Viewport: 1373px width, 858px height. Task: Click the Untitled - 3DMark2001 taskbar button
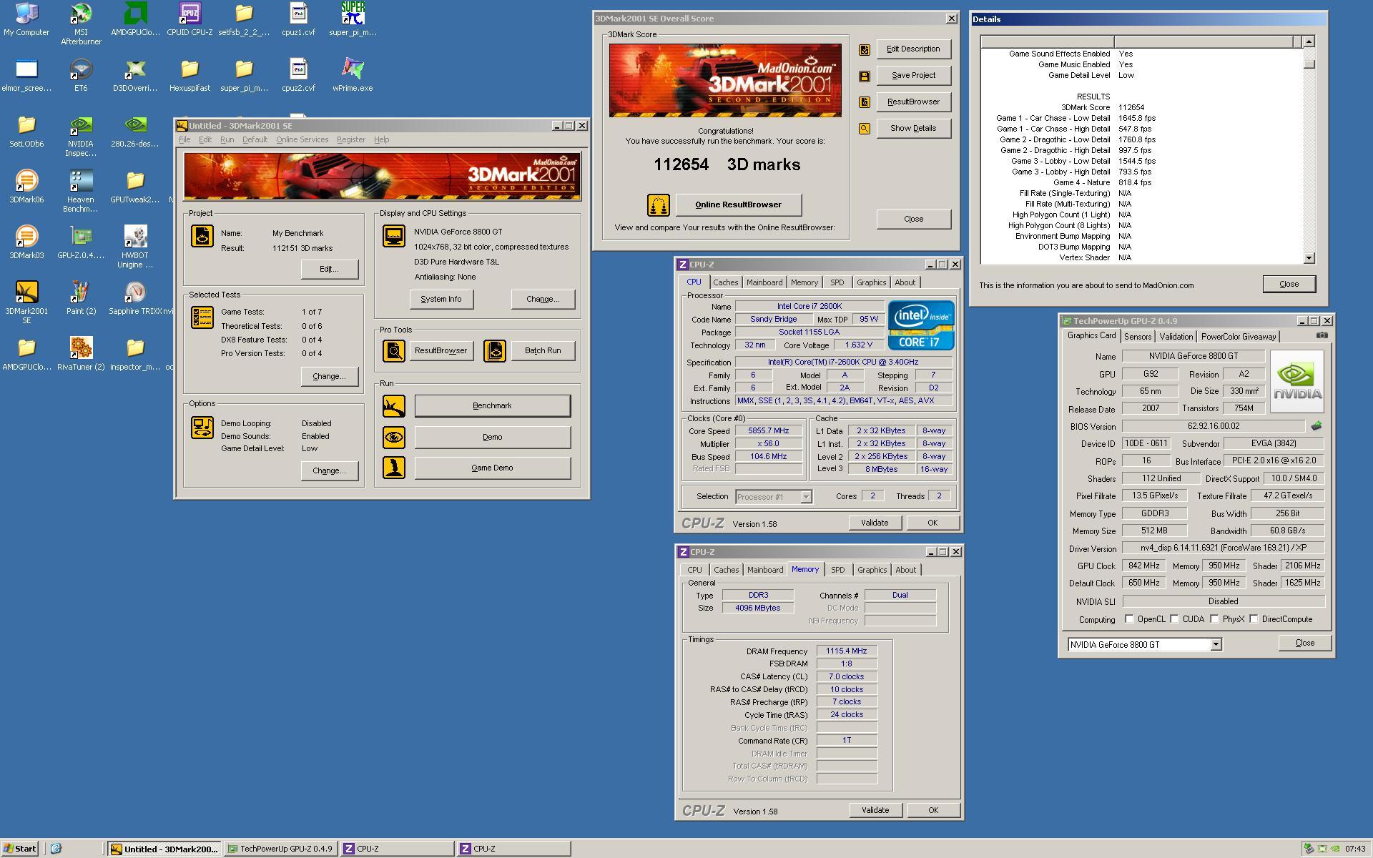(x=164, y=849)
